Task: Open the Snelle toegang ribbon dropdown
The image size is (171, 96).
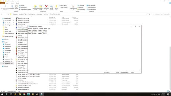Action: coord(64,7)
